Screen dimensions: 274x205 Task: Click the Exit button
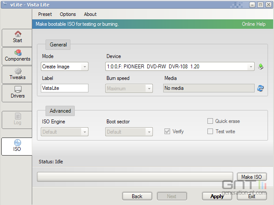(x=252, y=196)
